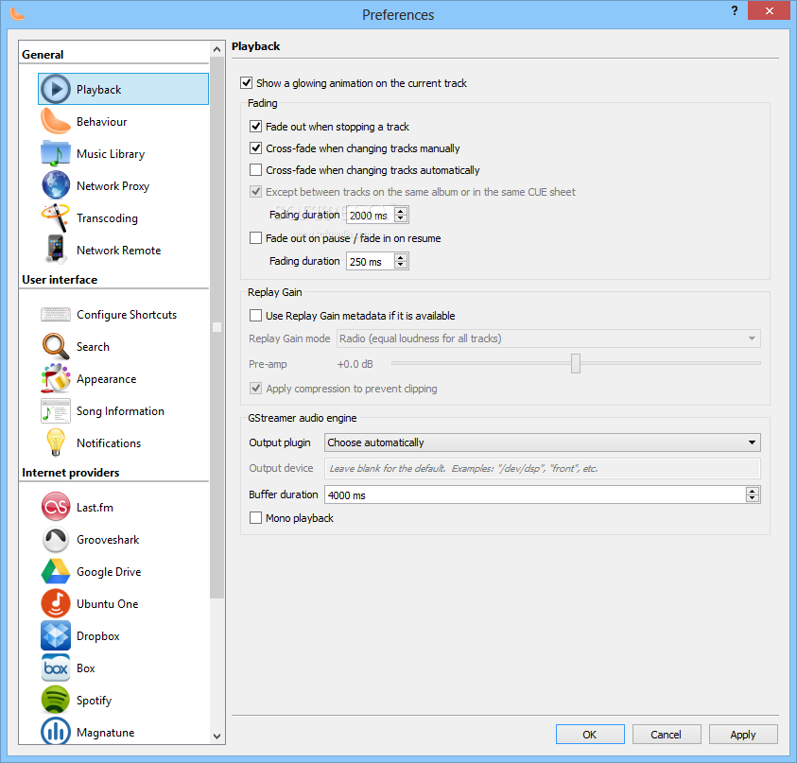Click the Search magnifying glass icon

tap(56, 346)
